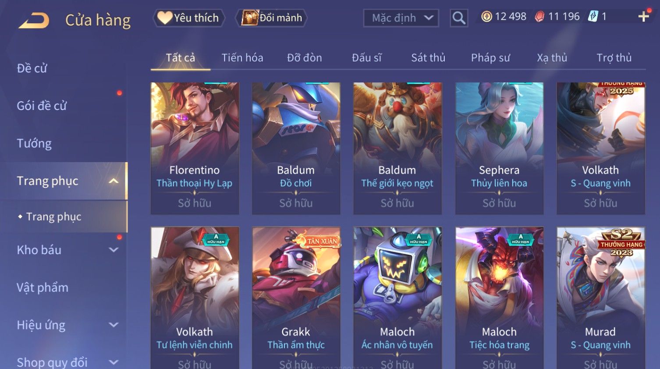Click the gold coin currency icon
Image resolution: width=660 pixels, height=369 pixels.
tap(486, 17)
